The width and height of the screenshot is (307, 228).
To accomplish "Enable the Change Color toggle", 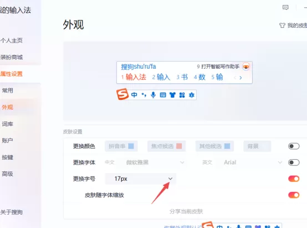I will tap(294, 146).
